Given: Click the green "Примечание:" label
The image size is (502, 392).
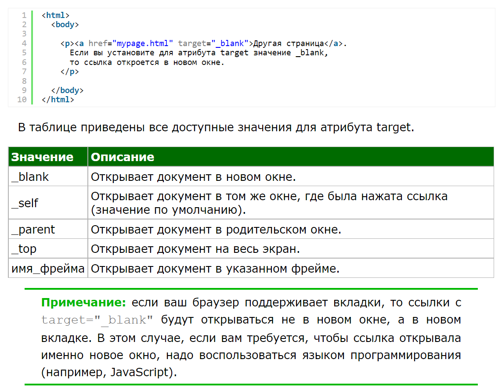Looking at the screenshot, I should 83,302.
